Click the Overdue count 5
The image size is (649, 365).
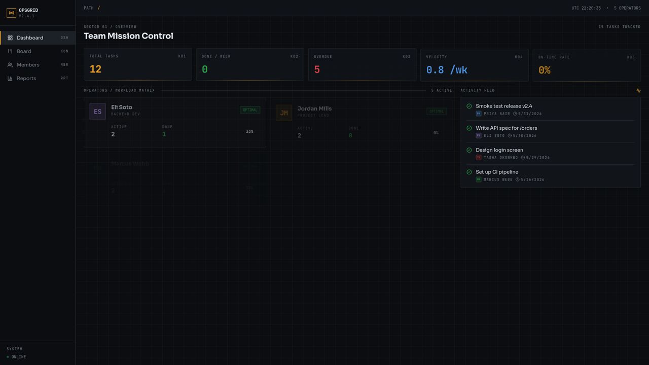click(x=317, y=69)
